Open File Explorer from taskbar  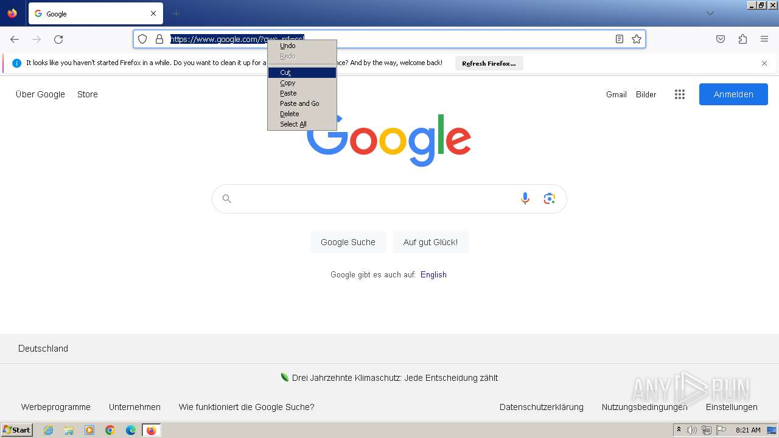[x=69, y=430]
